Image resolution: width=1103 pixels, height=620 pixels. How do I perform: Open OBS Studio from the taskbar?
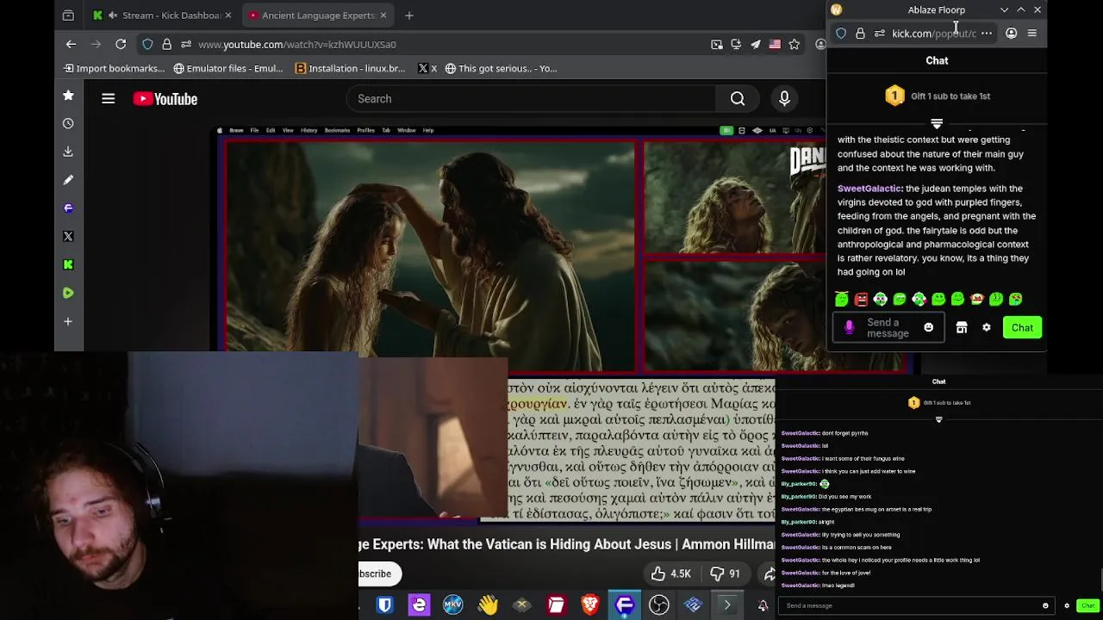[x=659, y=605]
